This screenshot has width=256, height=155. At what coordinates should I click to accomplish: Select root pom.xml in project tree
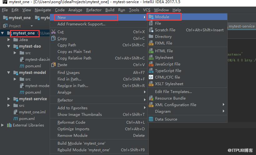[27, 119]
